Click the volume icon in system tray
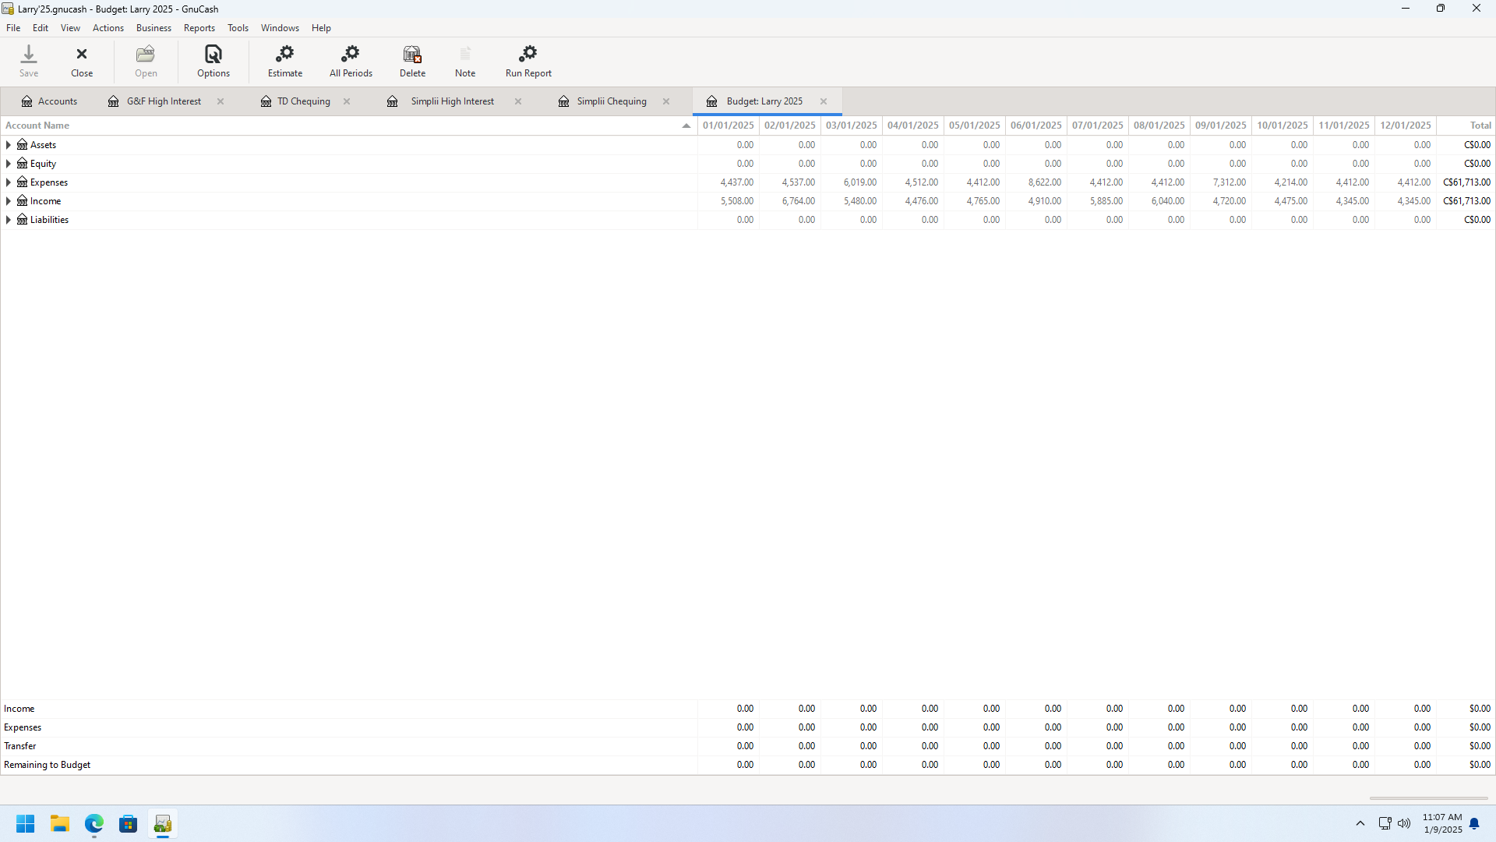Screen dimensions: 1496x842 (1404, 823)
